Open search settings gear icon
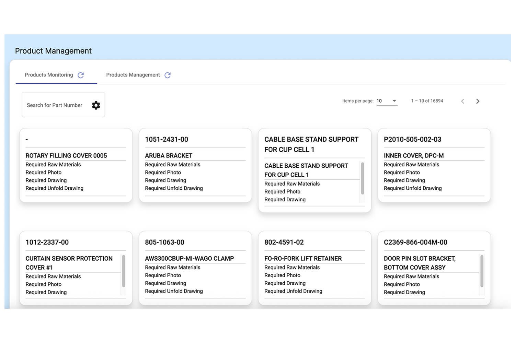 click(x=96, y=105)
